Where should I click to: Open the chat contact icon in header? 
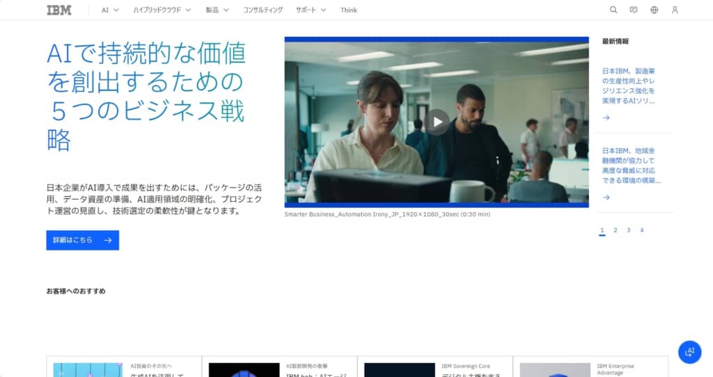click(634, 10)
